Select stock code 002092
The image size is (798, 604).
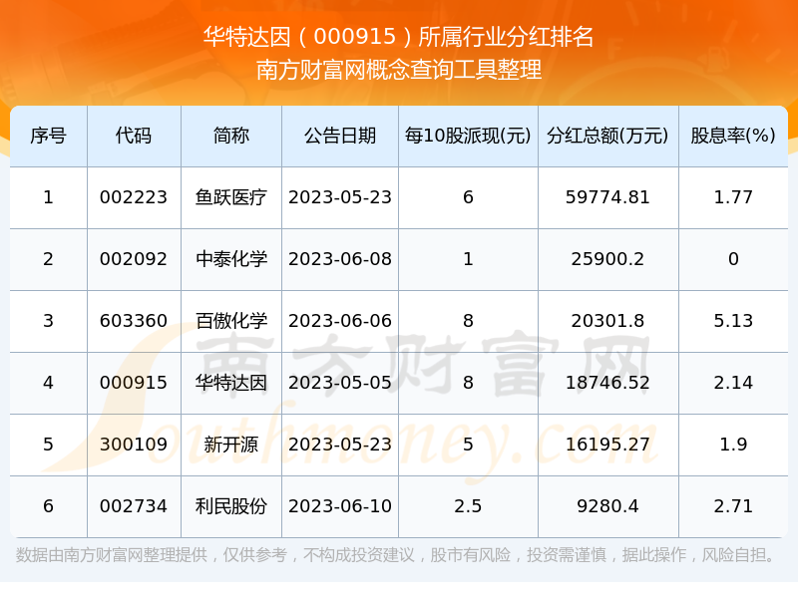[134, 259]
